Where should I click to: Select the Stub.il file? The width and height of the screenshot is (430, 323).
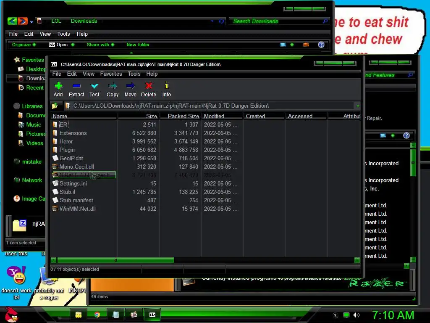click(x=67, y=192)
